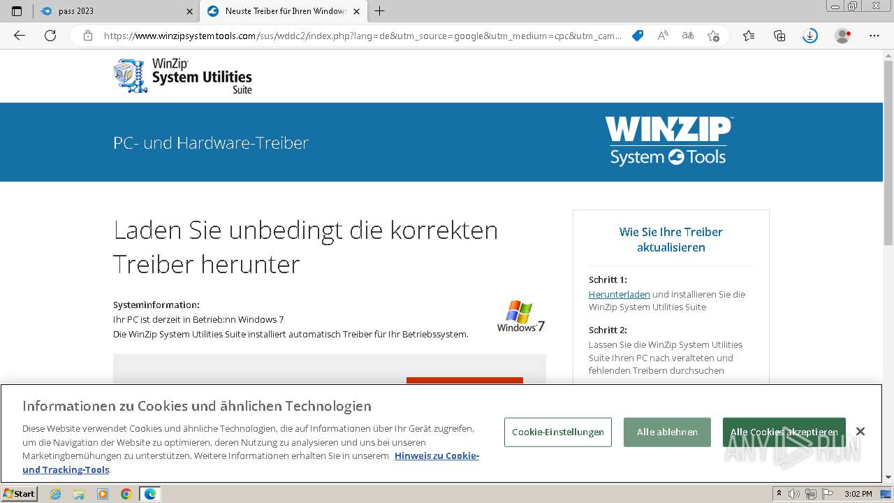Open the Windows Start menu
Screen dimensions: 894x503
(x=20, y=493)
